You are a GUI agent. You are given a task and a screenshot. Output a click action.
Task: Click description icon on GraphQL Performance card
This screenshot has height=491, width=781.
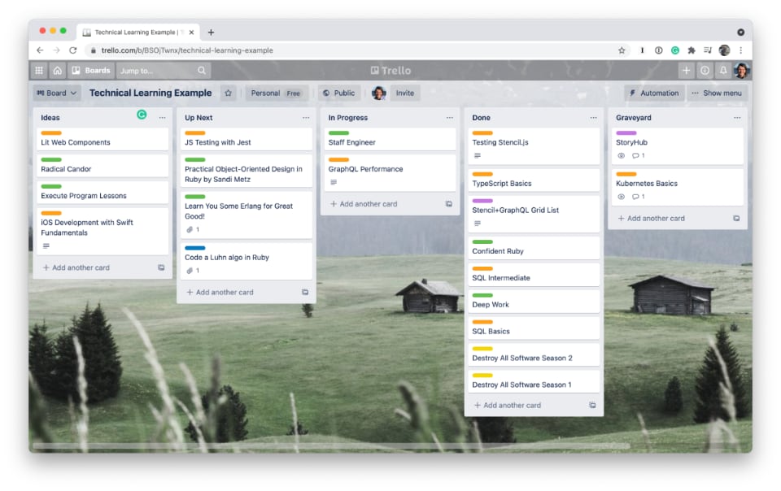pyautogui.click(x=334, y=182)
